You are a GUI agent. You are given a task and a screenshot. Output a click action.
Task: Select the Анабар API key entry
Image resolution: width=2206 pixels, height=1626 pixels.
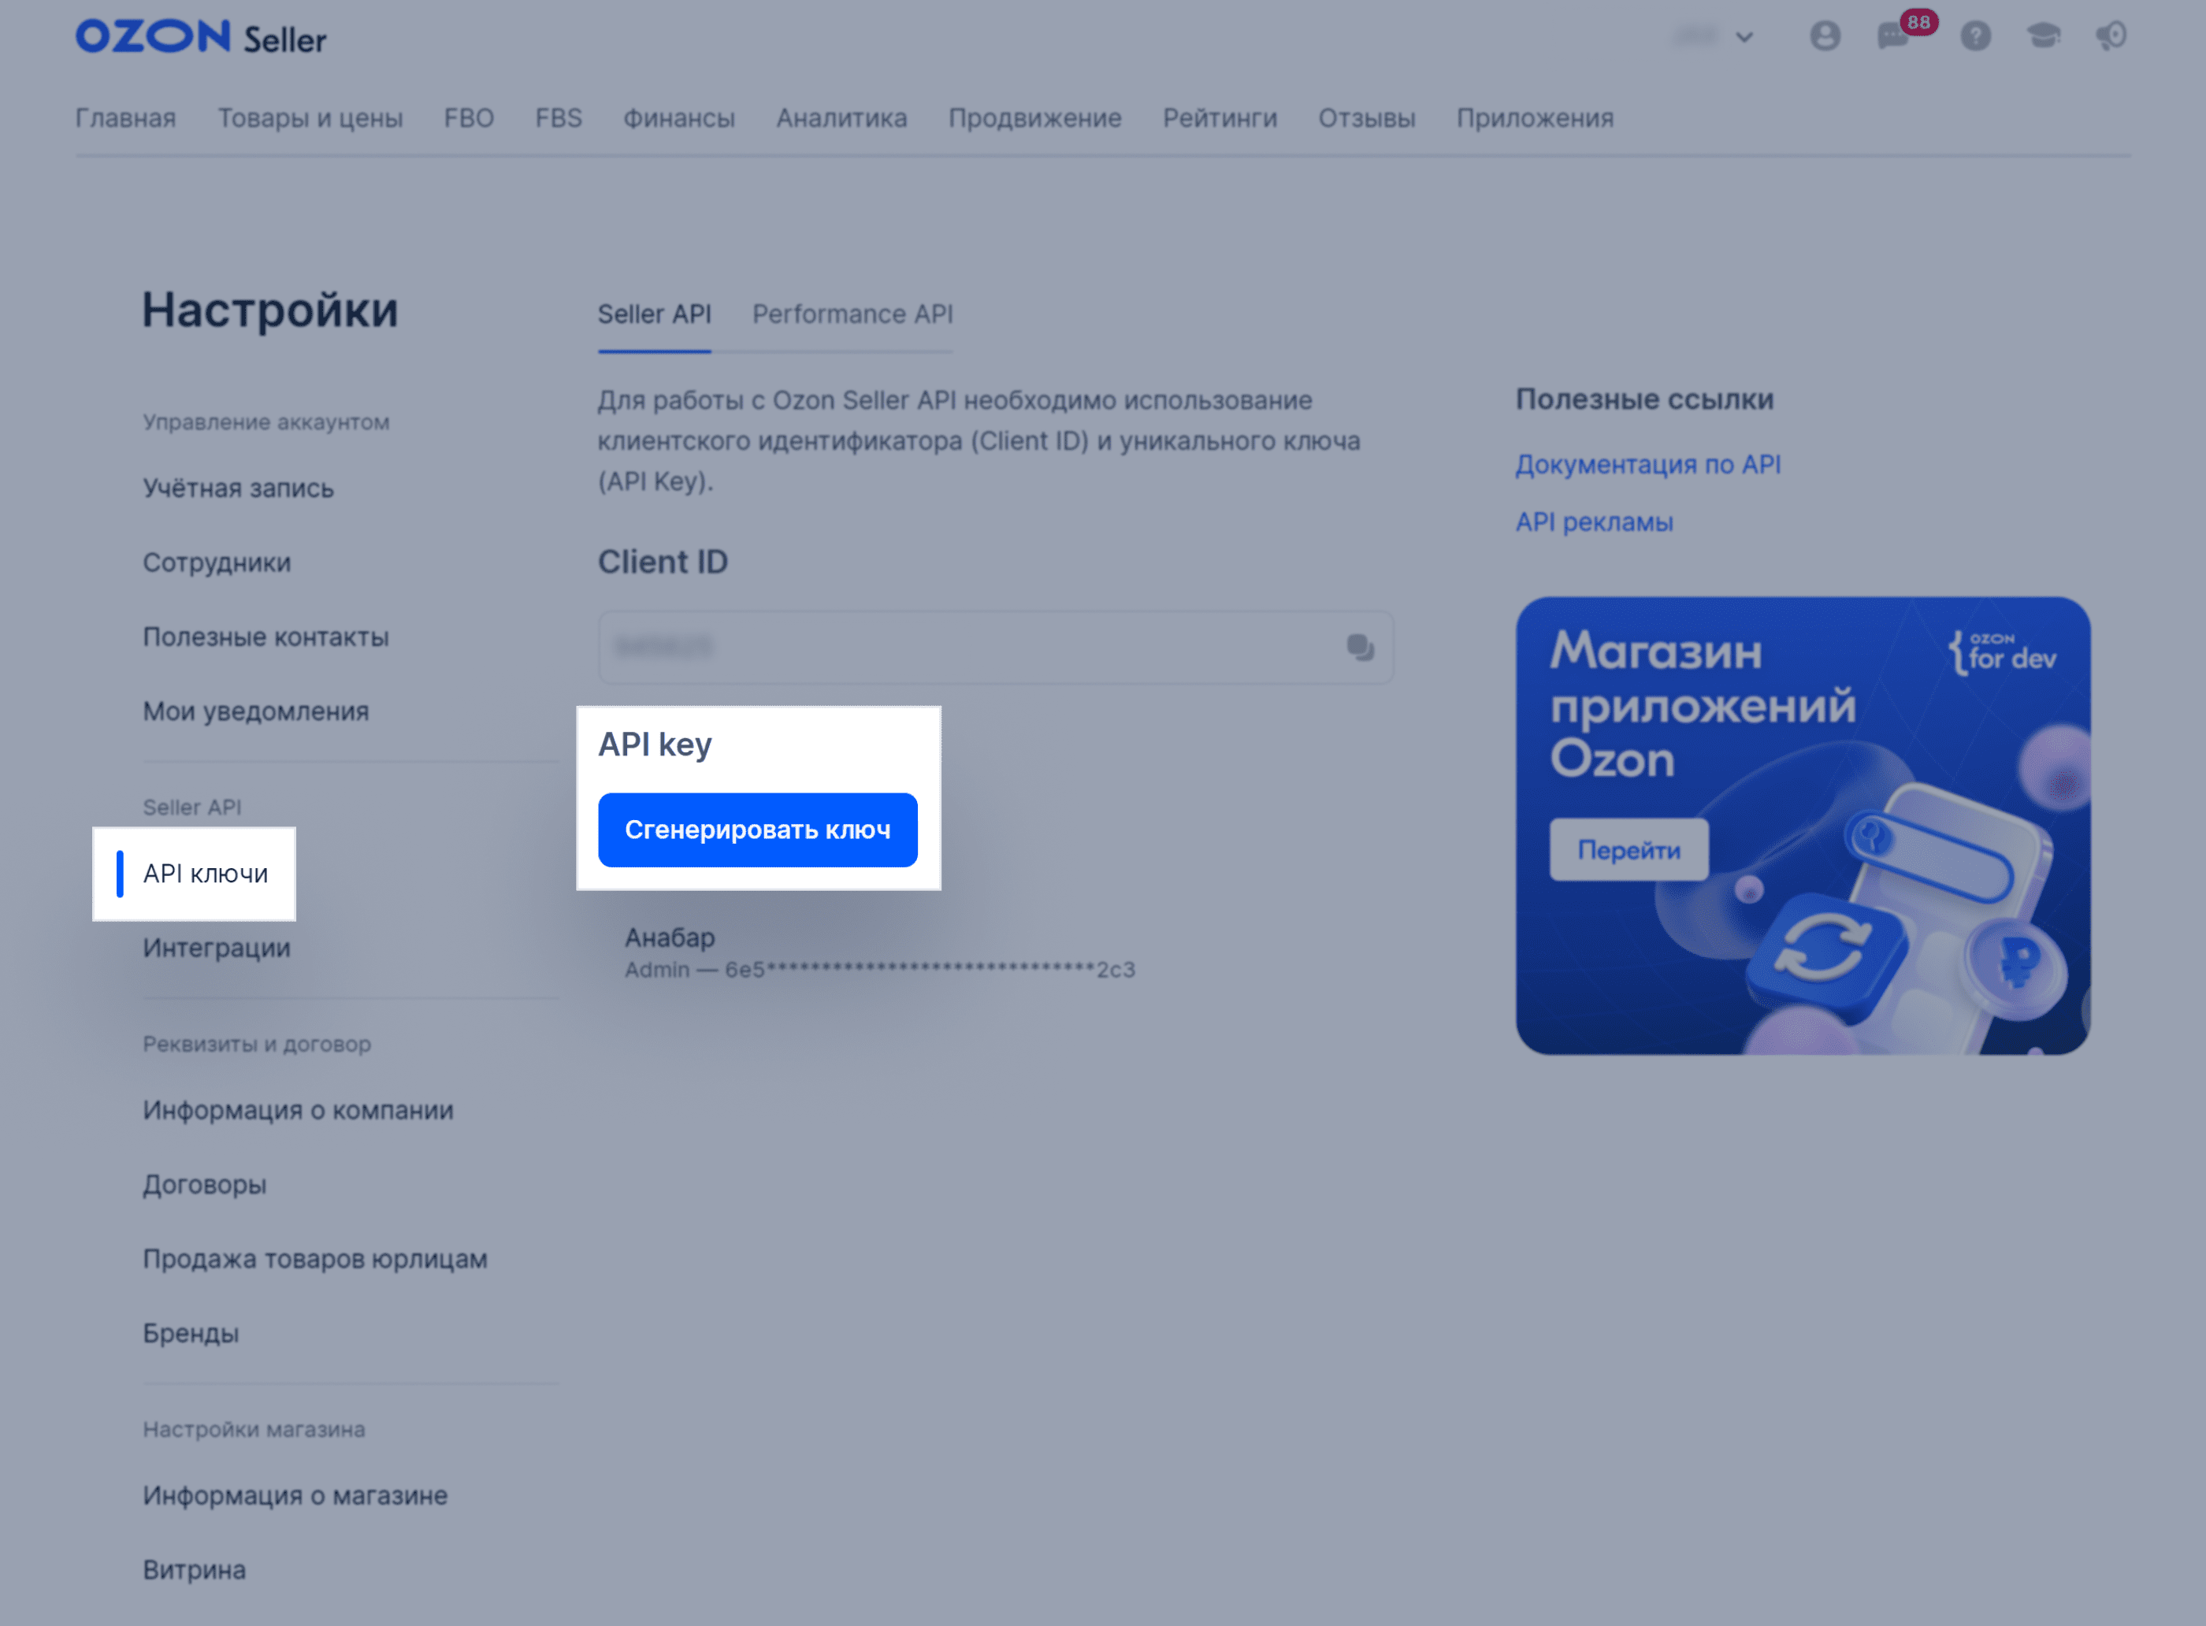[x=880, y=952]
